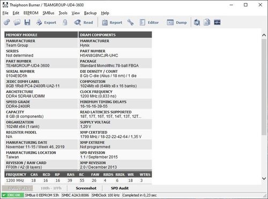Minimize the Thaiphoon Burner window
Screen dimensions: 268x199
(x=231, y=5)
